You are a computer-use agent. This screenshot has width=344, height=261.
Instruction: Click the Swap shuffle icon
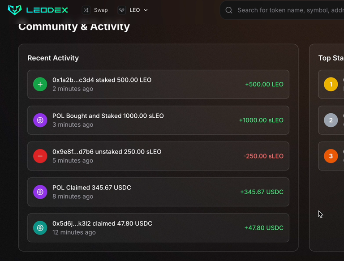click(86, 10)
